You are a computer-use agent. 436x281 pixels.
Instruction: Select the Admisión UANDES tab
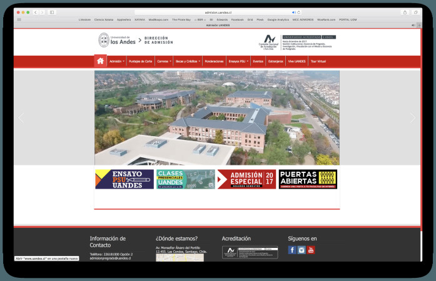(x=218, y=25)
